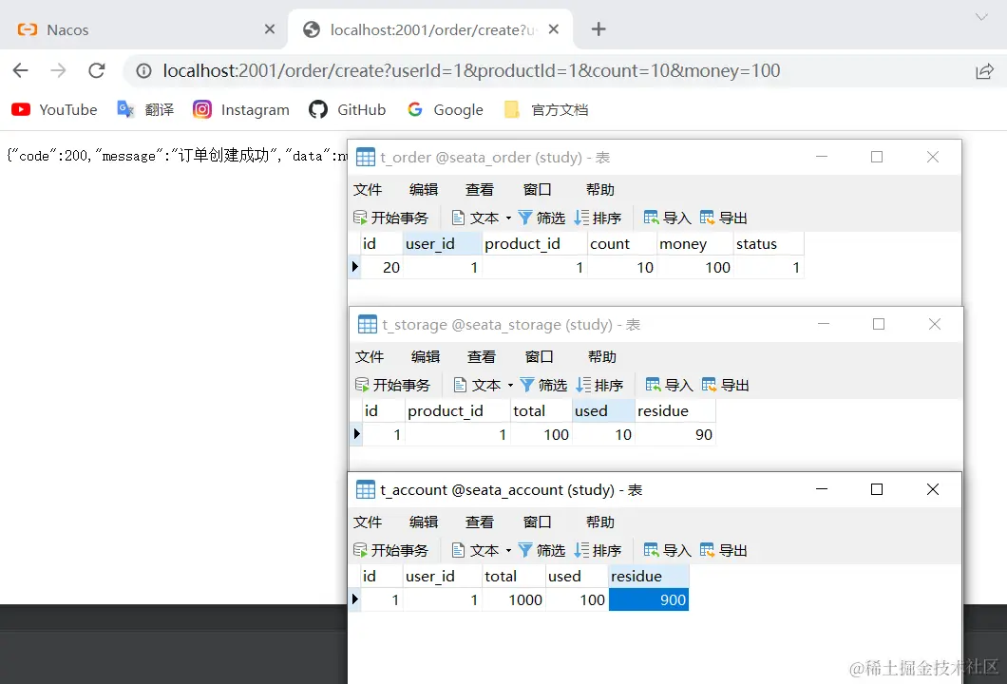Click the browser back arrow
This screenshot has width=1007, height=684.
click(21, 70)
